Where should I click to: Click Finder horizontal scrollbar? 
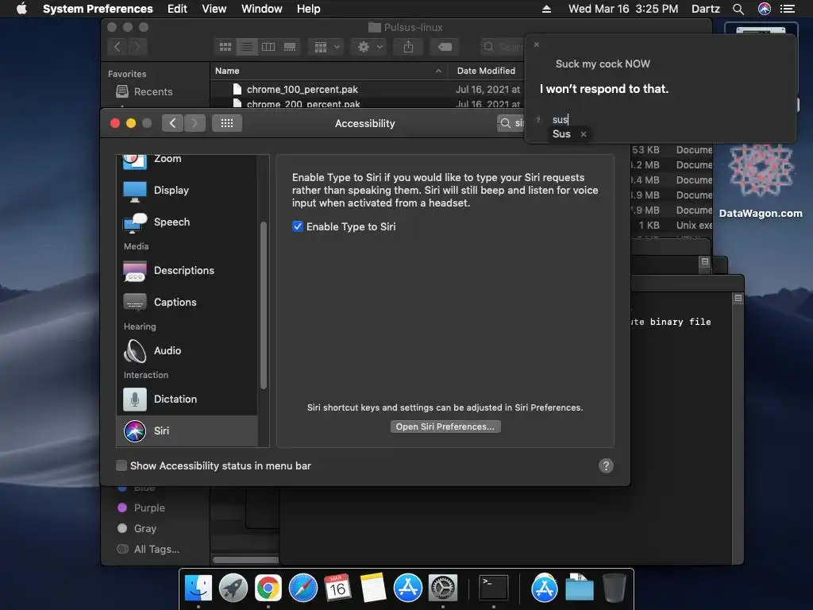[246, 560]
